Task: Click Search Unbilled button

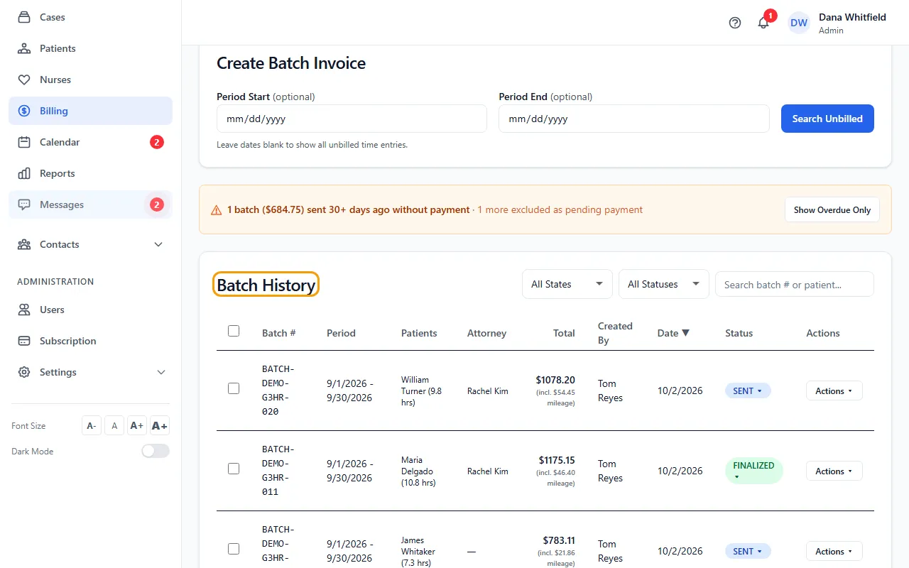Action: coord(827,119)
